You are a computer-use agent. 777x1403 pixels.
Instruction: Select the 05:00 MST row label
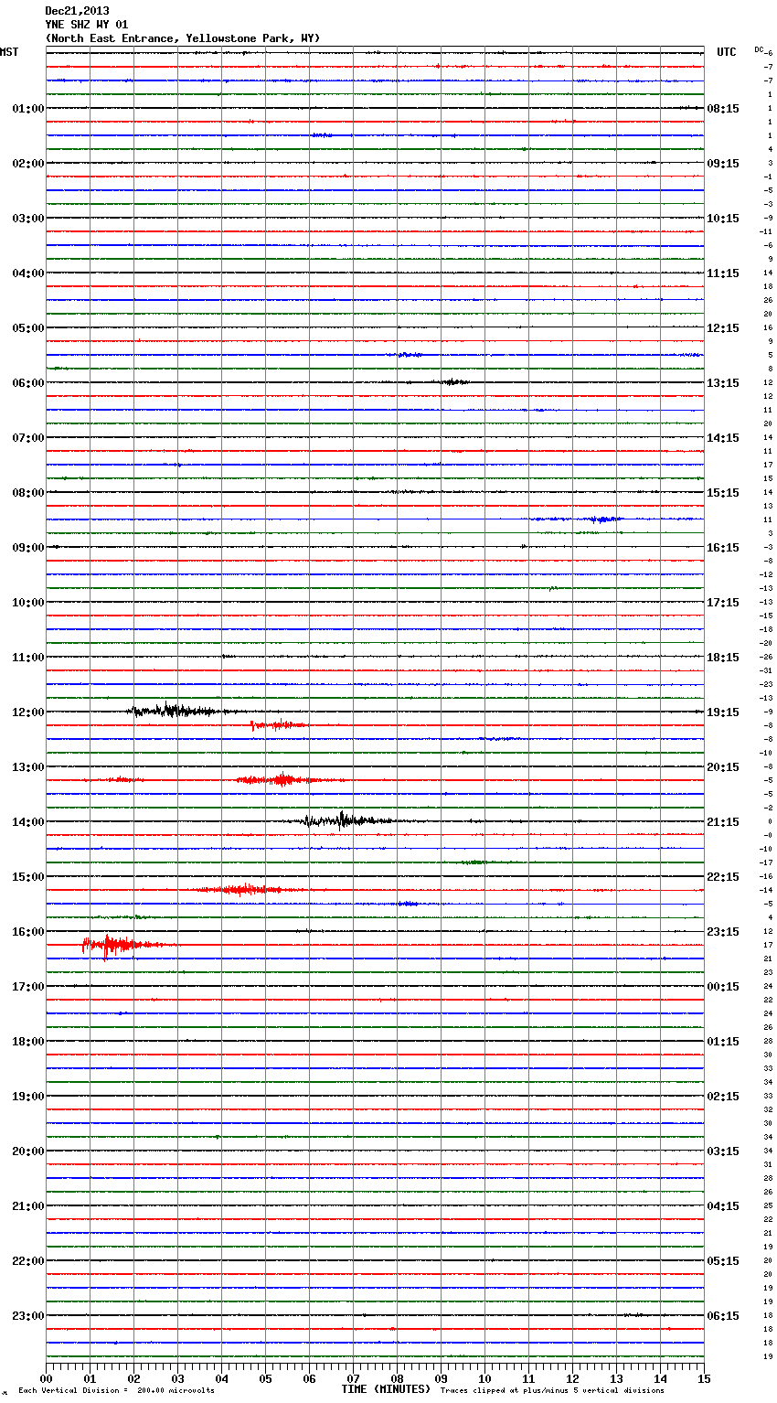(x=28, y=328)
